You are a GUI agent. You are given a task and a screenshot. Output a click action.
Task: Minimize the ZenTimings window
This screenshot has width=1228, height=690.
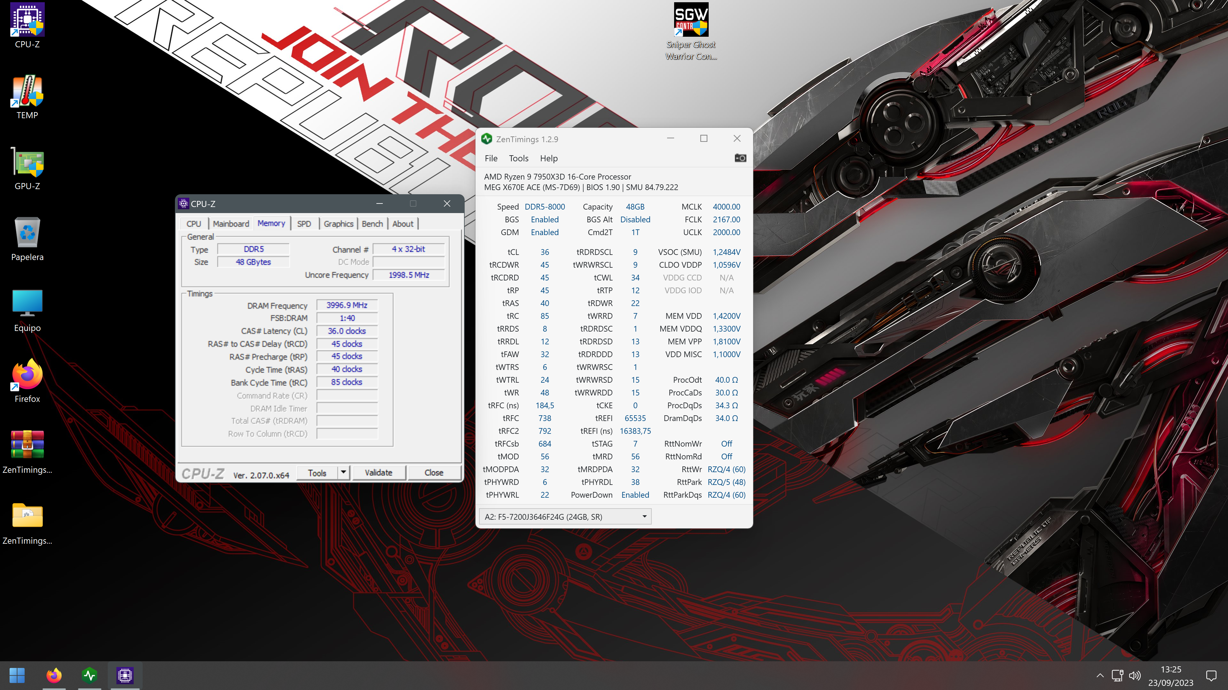pos(670,139)
